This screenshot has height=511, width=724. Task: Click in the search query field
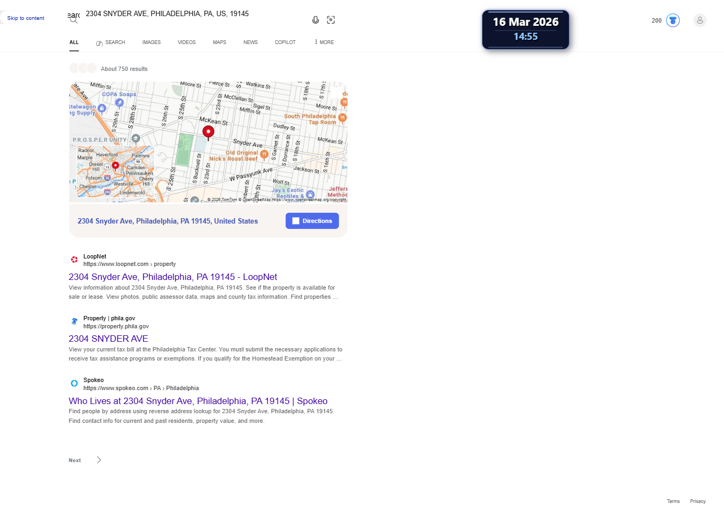[194, 14]
